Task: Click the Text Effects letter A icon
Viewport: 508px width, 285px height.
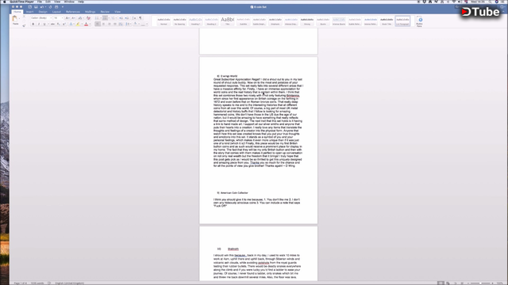Action: 71,25
